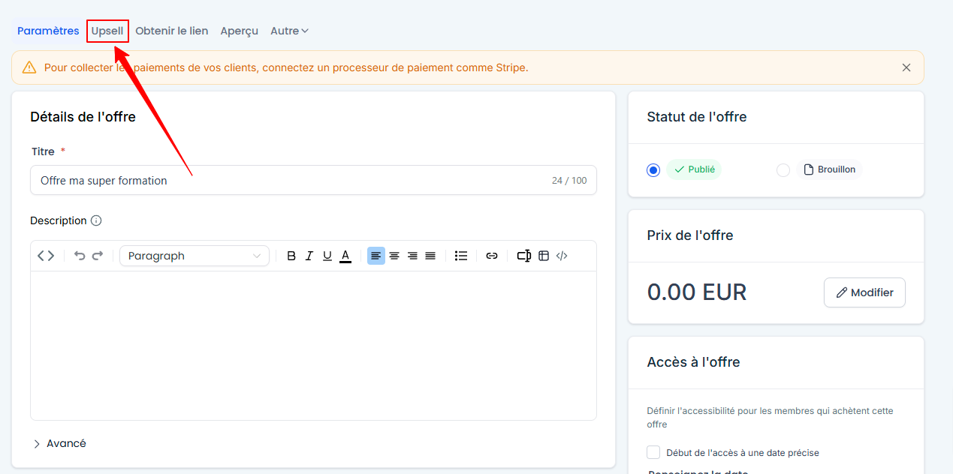This screenshot has width=953, height=474.
Task: Click into the Titre input field
Action: (x=313, y=180)
